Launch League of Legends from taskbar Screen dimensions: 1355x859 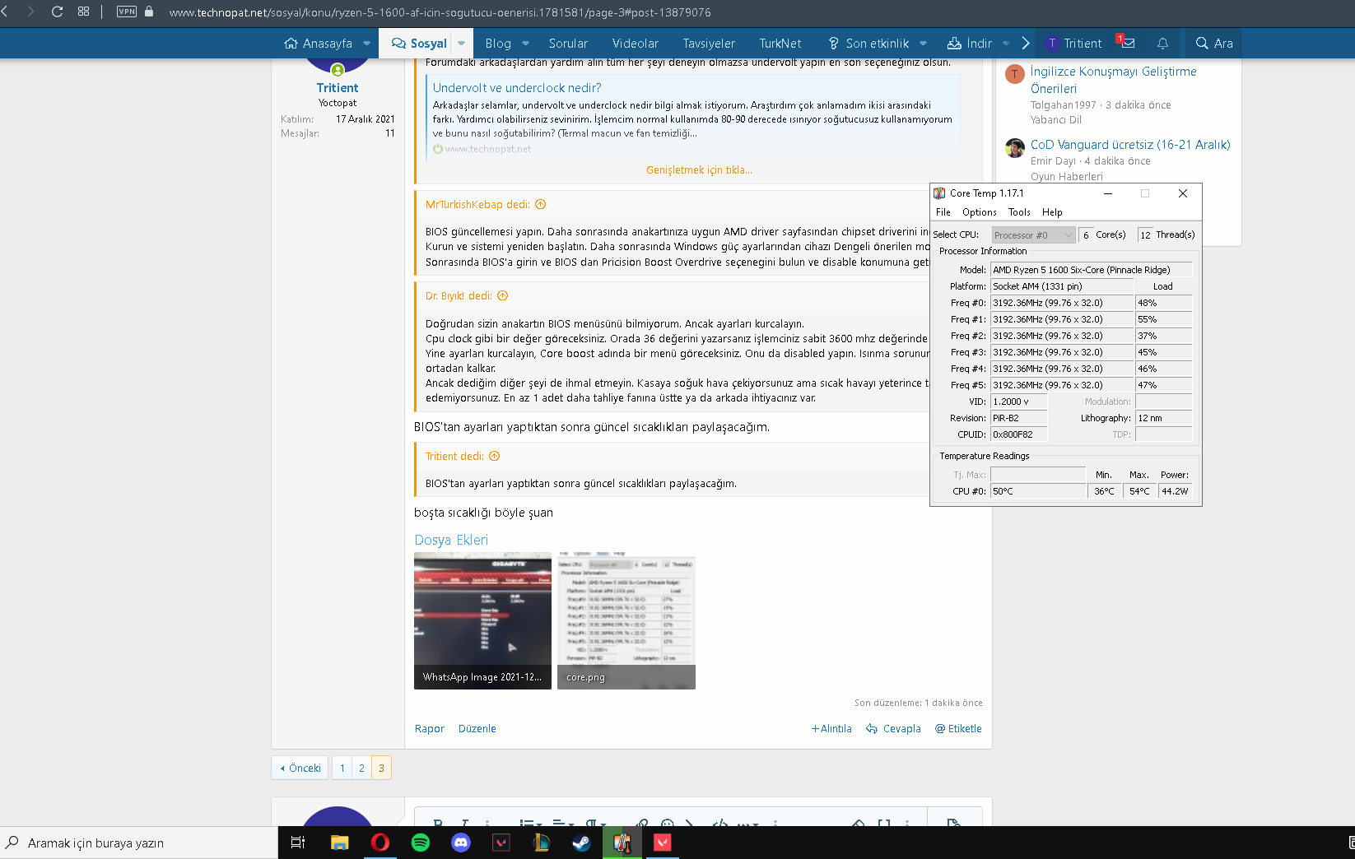point(542,843)
